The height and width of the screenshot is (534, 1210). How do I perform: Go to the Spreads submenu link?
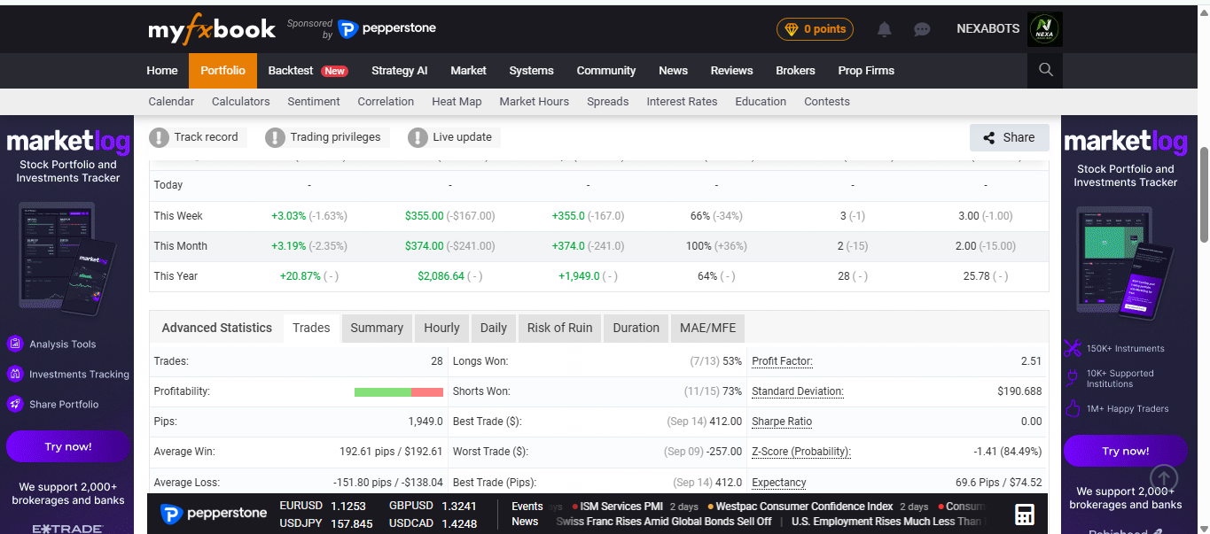pyautogui.click(x=607, y=102)
